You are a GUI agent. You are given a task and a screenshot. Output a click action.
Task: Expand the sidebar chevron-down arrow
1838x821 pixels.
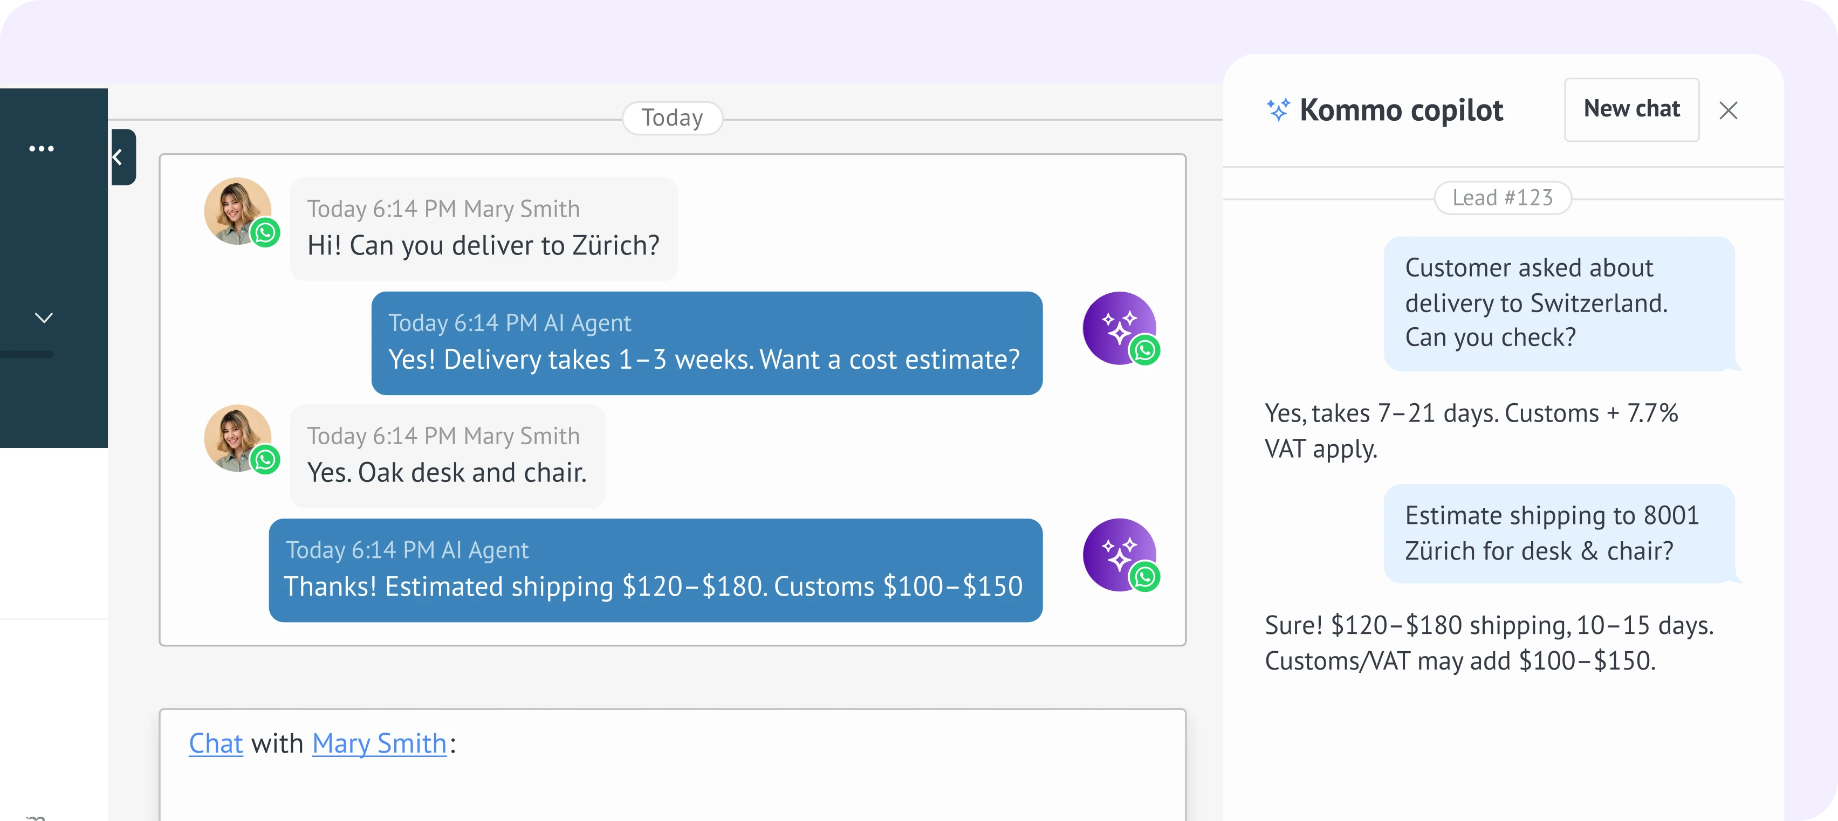pos(44,318)
